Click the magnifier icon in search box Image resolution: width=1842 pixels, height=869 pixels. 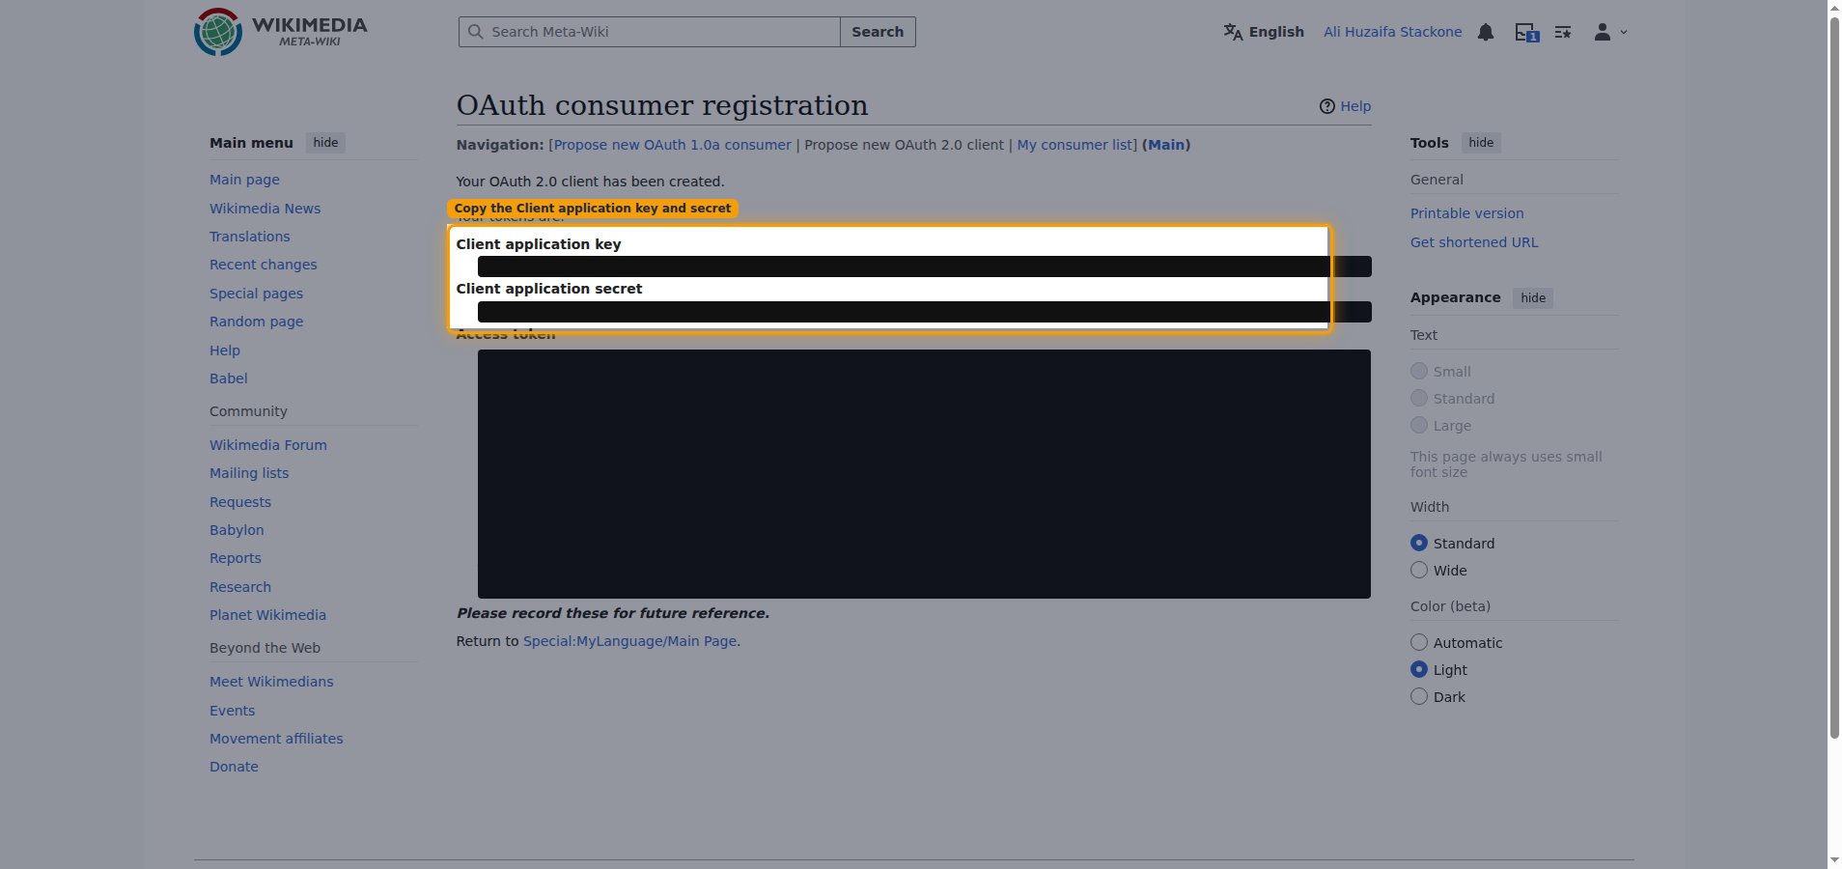point(475,32)
